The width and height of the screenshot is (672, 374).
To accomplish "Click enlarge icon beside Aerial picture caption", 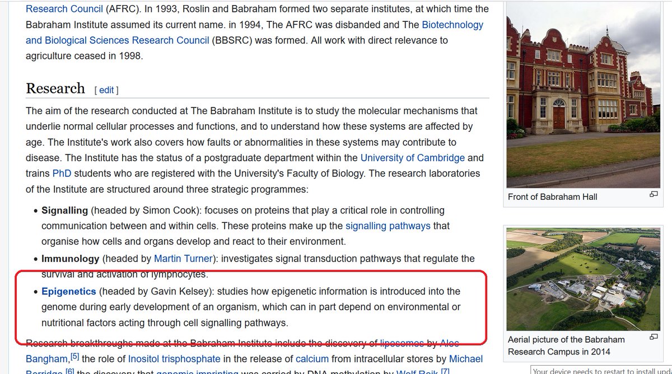I will [x=653, y=337].
